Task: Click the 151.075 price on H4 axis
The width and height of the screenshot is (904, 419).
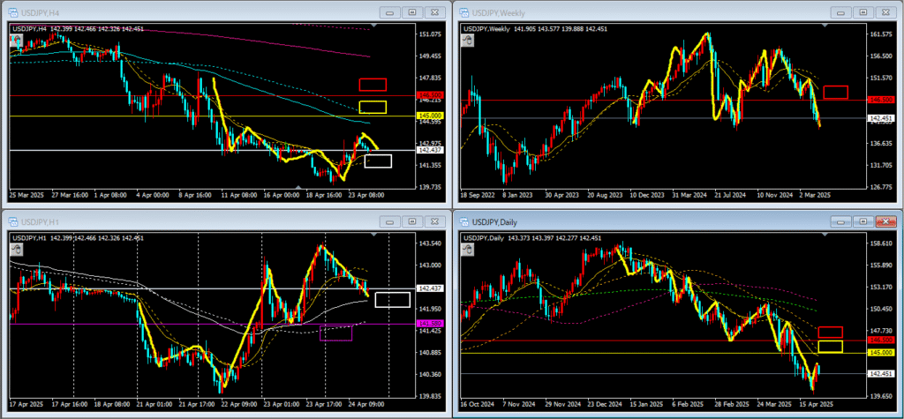Action: (x=430, y=34)
